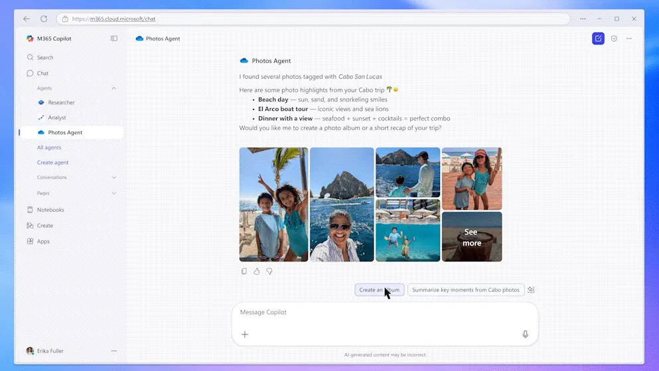Open the Create agent link

52,163
